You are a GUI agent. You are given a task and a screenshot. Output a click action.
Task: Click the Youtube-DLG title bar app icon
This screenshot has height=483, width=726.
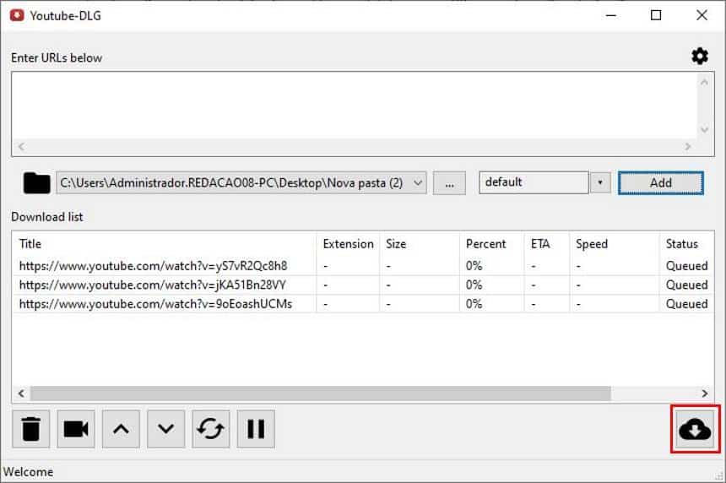[x=17, y=15]
